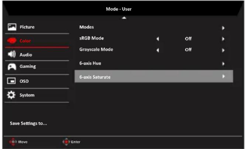This screenshot has height=149, width=245.
Task: Click the System gear icon
Action: pos(11,95)
